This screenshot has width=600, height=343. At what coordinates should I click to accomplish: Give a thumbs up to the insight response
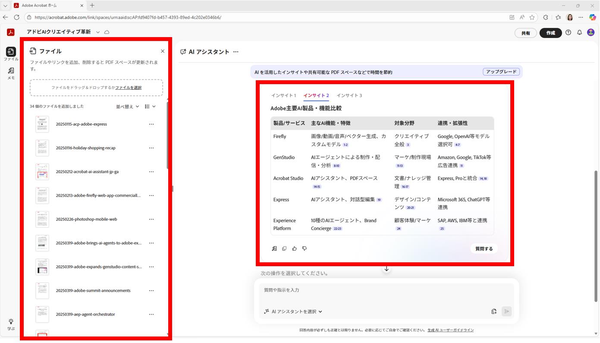(x=294, y=249)
